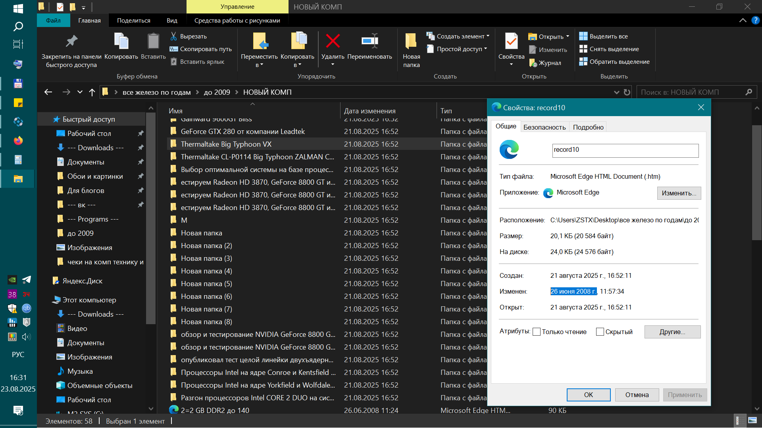Open Telegram from the system tray
Screen dimensions: 762x428
tap(26, 280)
